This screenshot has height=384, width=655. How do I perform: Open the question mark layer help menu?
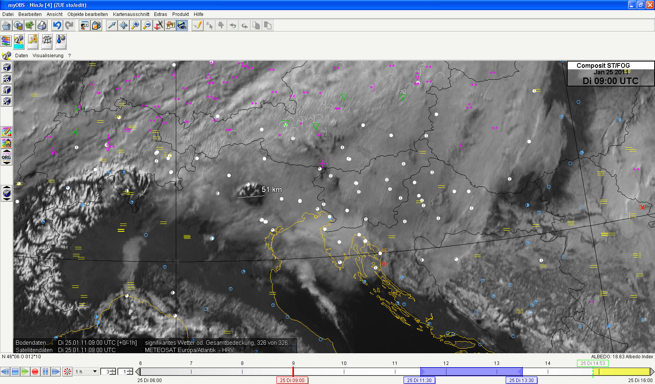point(69,56)
